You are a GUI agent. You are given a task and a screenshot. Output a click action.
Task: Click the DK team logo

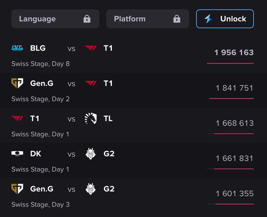point(17,154)
